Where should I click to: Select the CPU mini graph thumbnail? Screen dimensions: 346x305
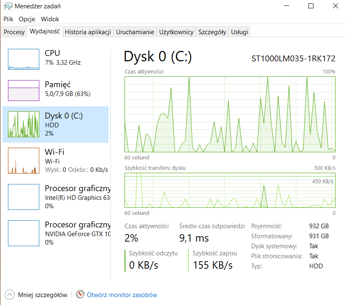24,59
